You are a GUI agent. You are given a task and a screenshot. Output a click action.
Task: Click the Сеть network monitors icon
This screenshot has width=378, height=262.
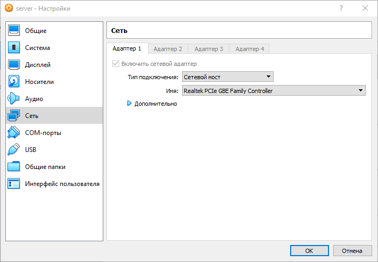tap(14, 115)
